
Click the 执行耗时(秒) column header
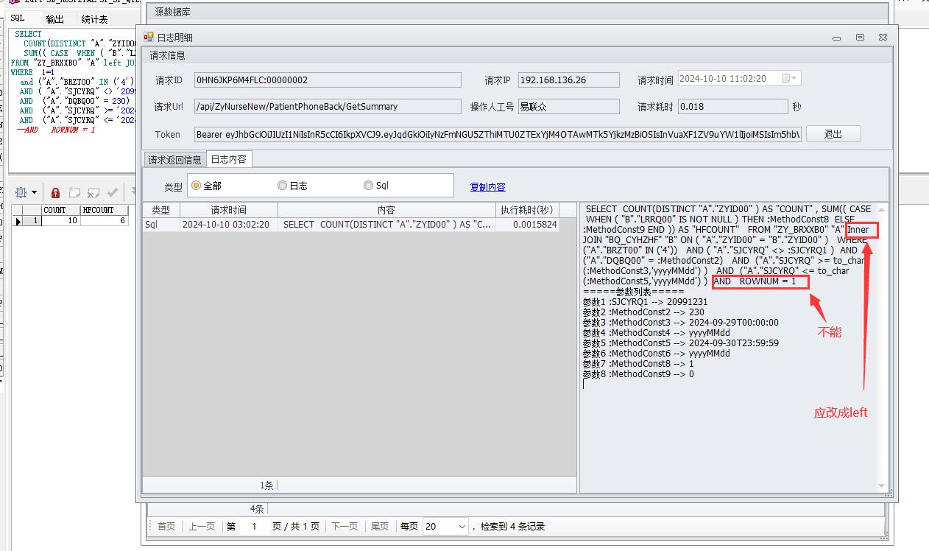[527, 210]
